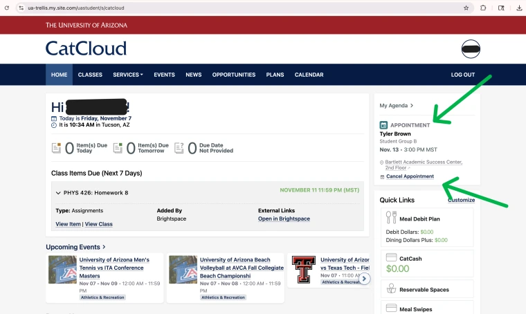Open Beach Volleyball at AVCA event link
526x314 pixels.
point(242,268)
